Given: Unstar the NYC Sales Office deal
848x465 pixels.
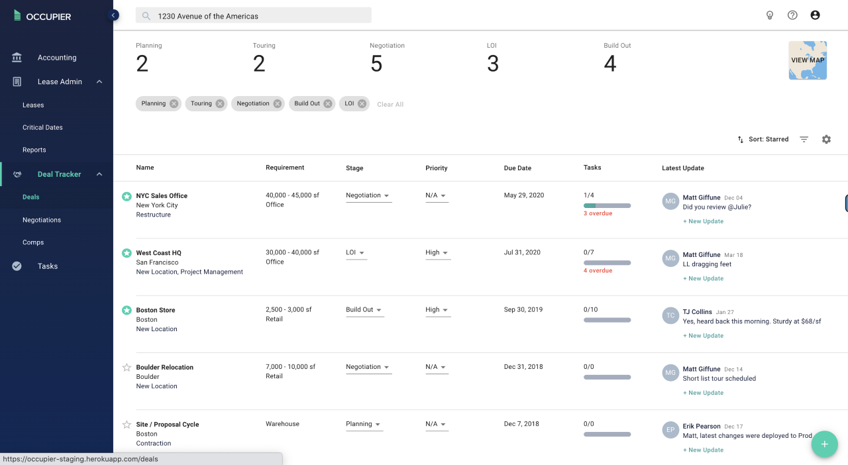Looking at the screenshot, I should pos(127,196).
